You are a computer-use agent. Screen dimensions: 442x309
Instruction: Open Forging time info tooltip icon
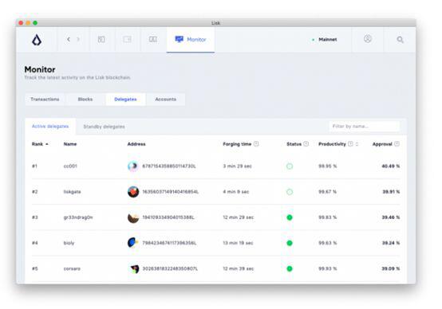[x=256, y=144]
